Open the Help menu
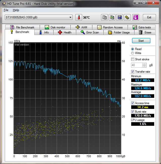 pos(16,10)
